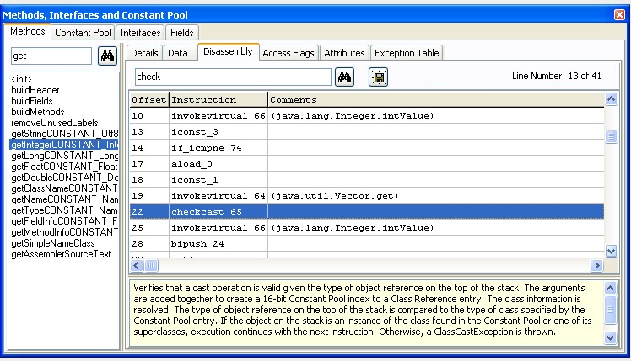Click the (java.util.Vector.get) comment cell
Viewport: 631px width, 361px height.
[x=436, y=195]
